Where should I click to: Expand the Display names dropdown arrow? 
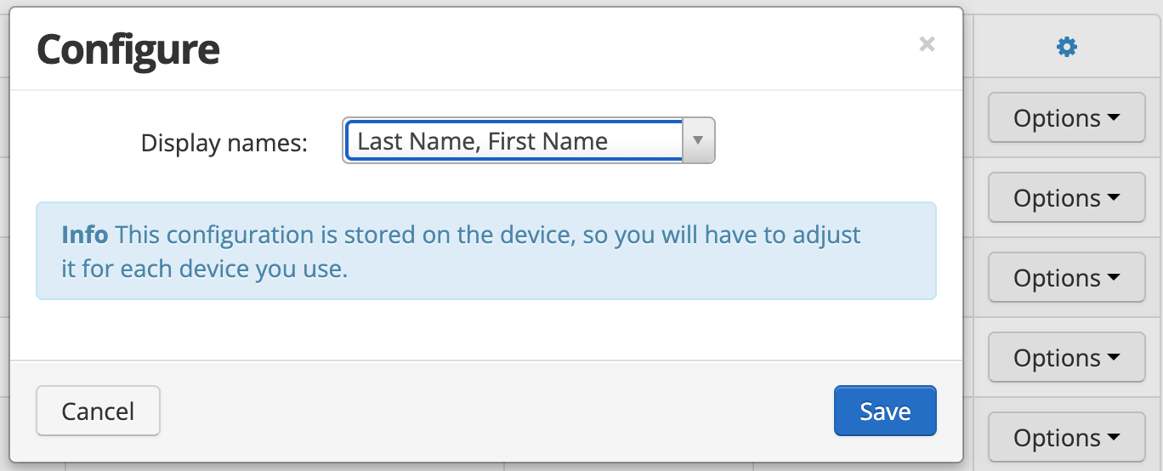(698, 140)
